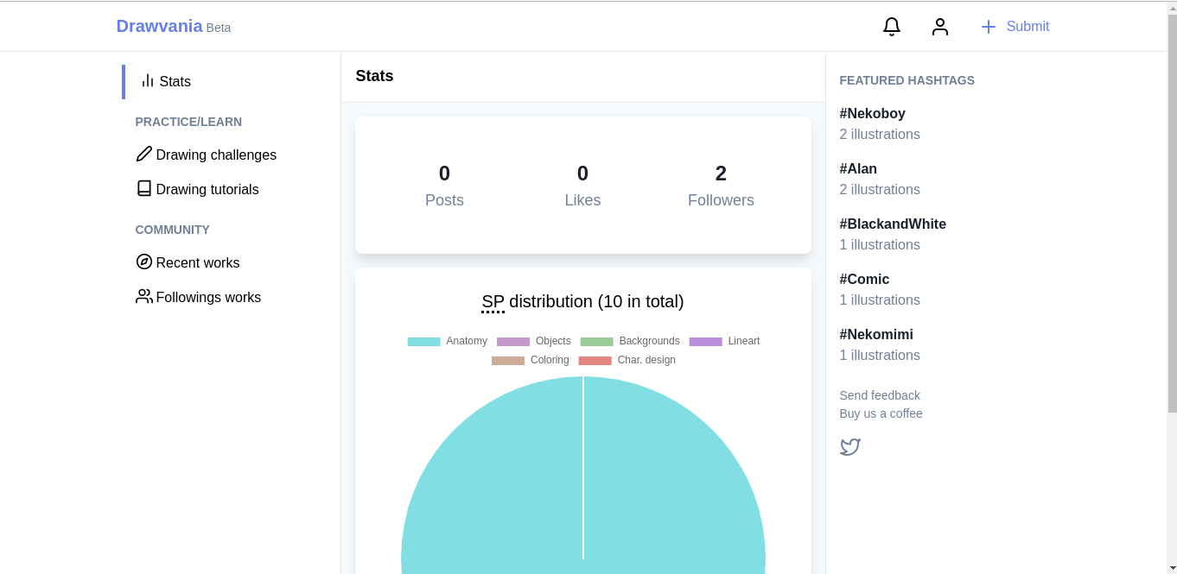Image resolution: width=1177 pixels, height=574 pixels.
Task: Click the plus icon beside Submit
Action: [x=989, y=27]
